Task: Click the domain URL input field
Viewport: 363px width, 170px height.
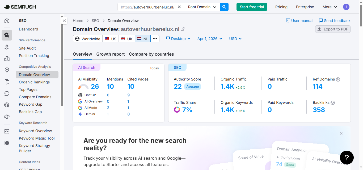Action: point(147,7)
